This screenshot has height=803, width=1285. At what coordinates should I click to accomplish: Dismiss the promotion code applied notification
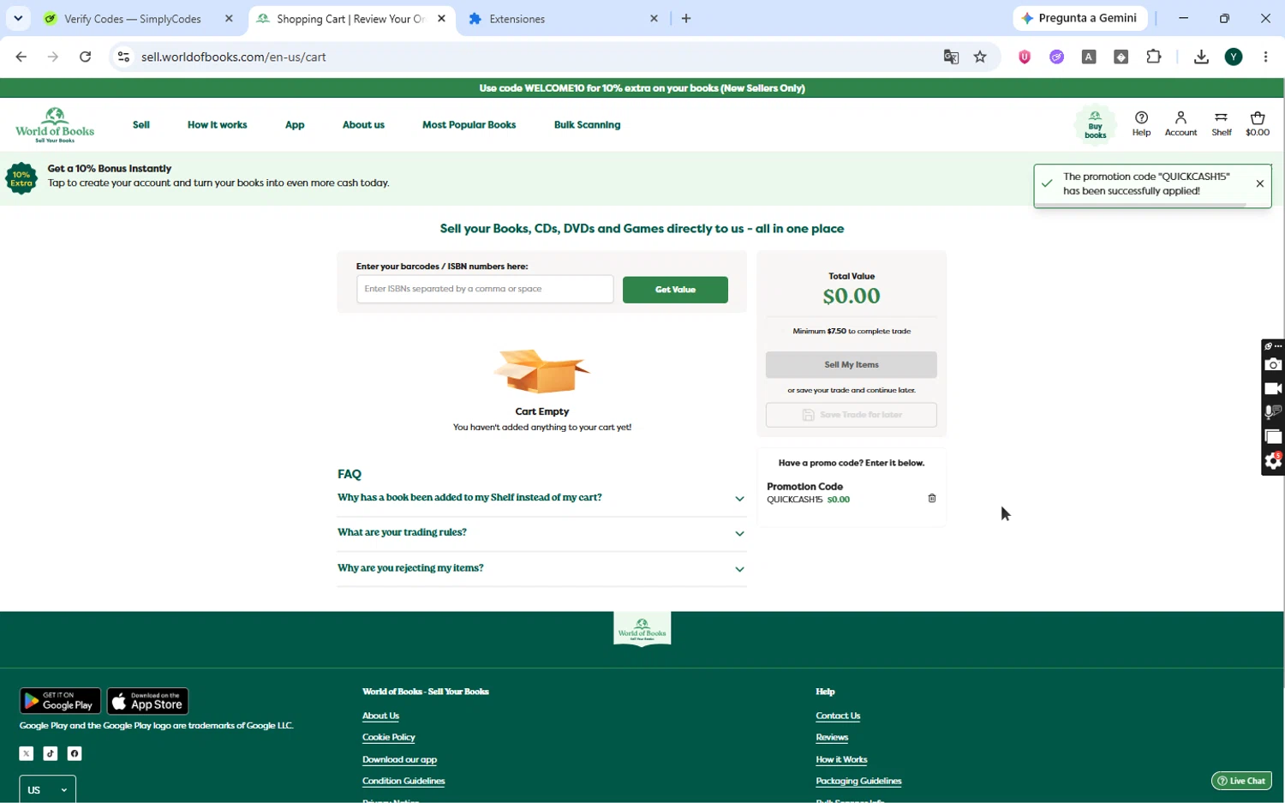pyautogui.click(x=1259, y=183)
